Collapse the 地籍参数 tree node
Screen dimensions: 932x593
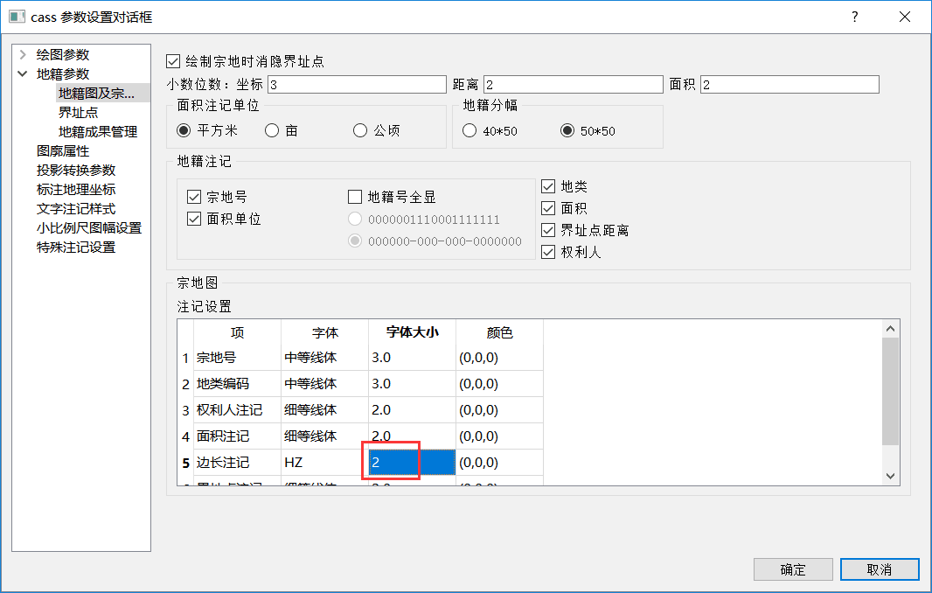(23, 73)
